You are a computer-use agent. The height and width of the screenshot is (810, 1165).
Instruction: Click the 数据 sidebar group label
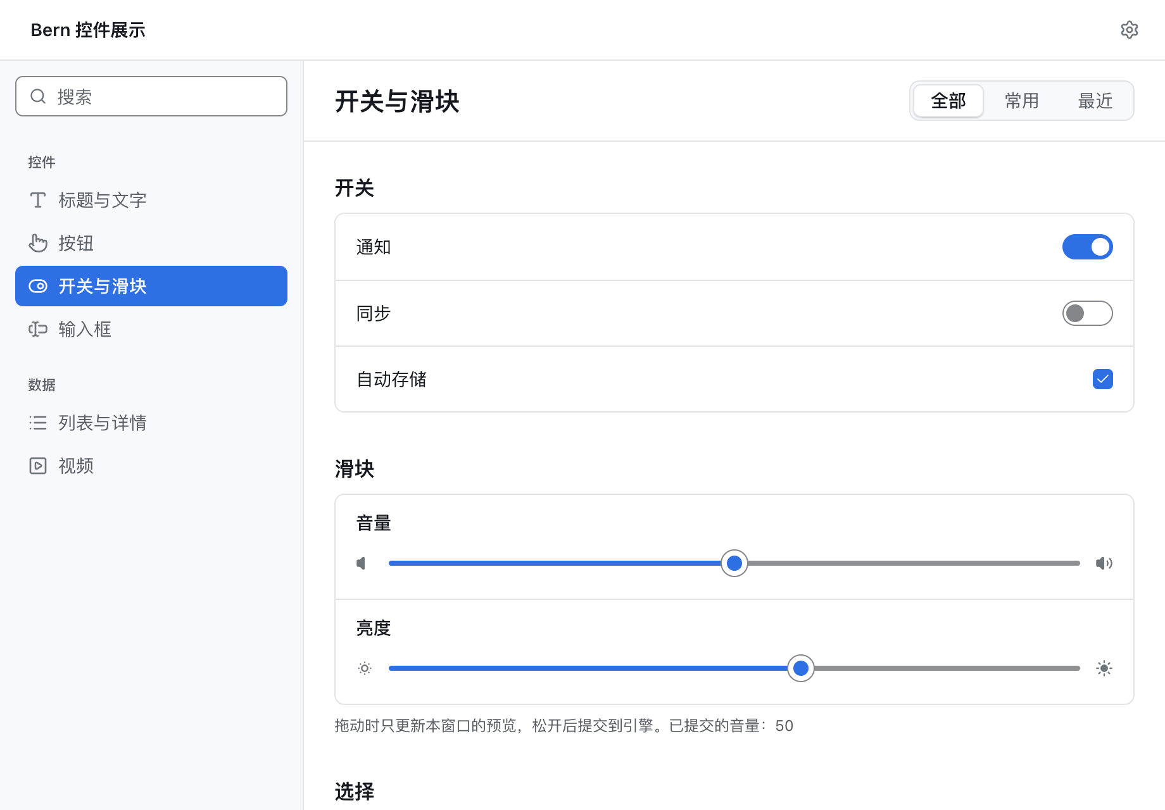(x=42, y=385)
